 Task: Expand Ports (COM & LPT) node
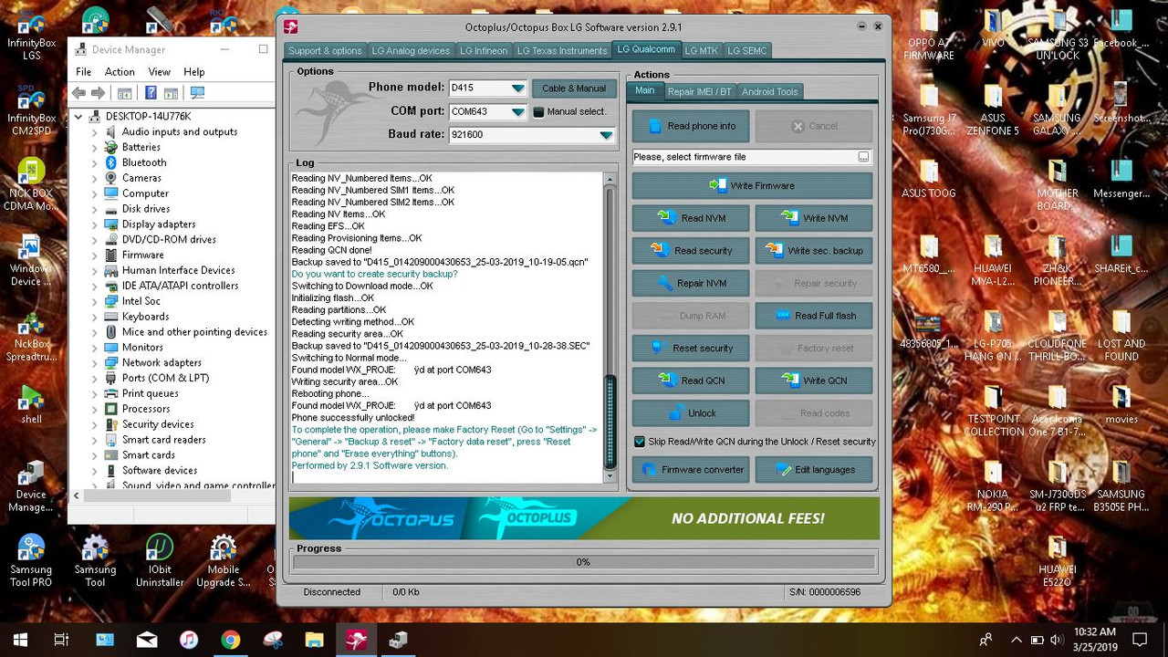tap(94, 379)
